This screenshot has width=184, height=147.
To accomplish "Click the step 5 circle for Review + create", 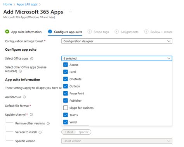I will coord(146,32).
